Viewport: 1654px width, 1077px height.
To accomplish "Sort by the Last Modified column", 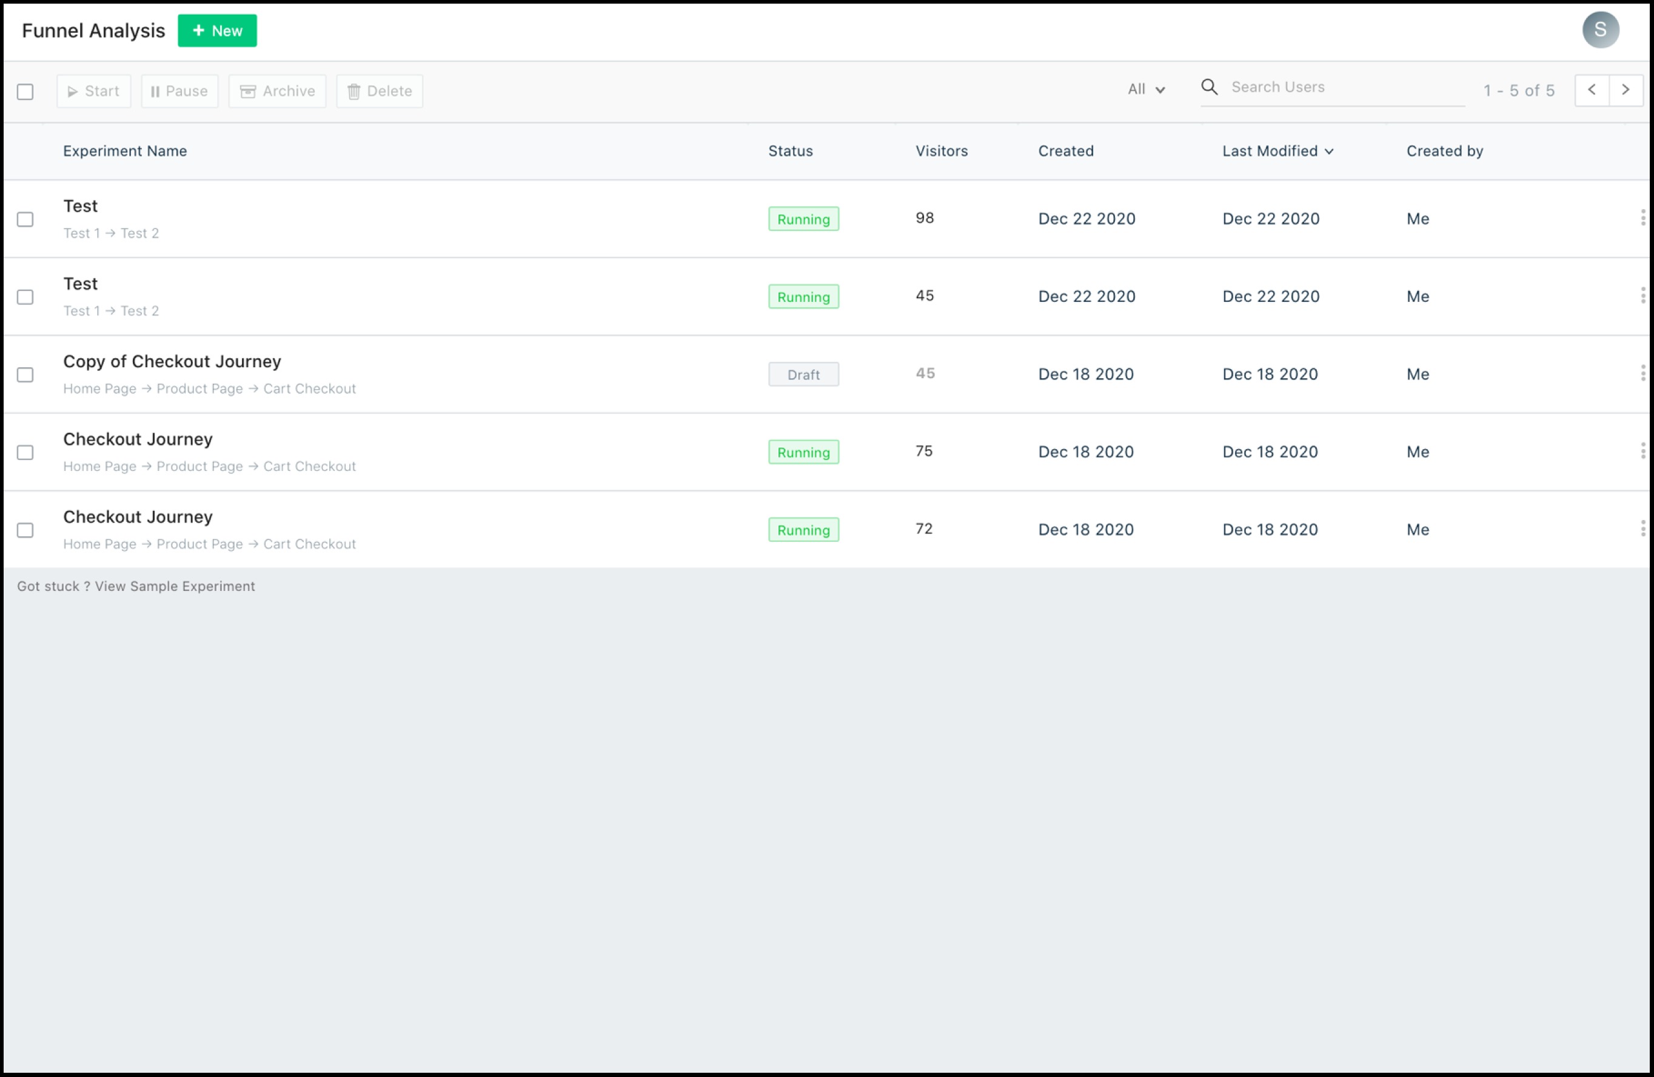I will [x=1277, y=152].
